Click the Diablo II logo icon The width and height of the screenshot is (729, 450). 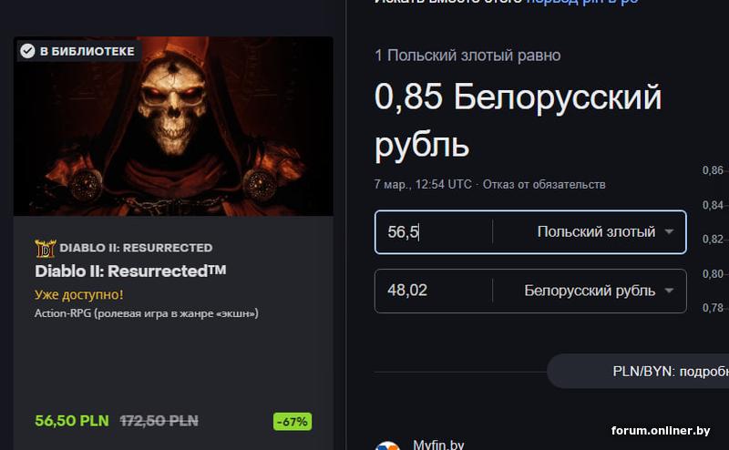[45, 249]
